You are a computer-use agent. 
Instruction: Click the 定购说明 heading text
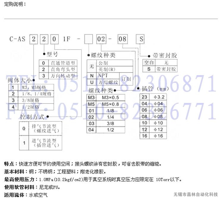point(15,4)
